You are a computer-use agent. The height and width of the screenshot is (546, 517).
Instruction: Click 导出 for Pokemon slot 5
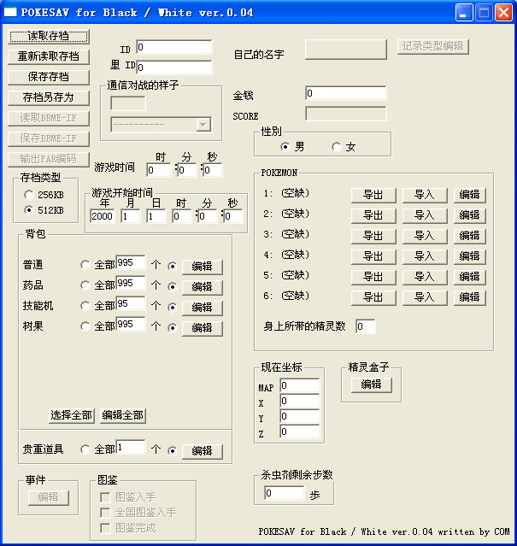pyautogui.click(x=373, y=278)
